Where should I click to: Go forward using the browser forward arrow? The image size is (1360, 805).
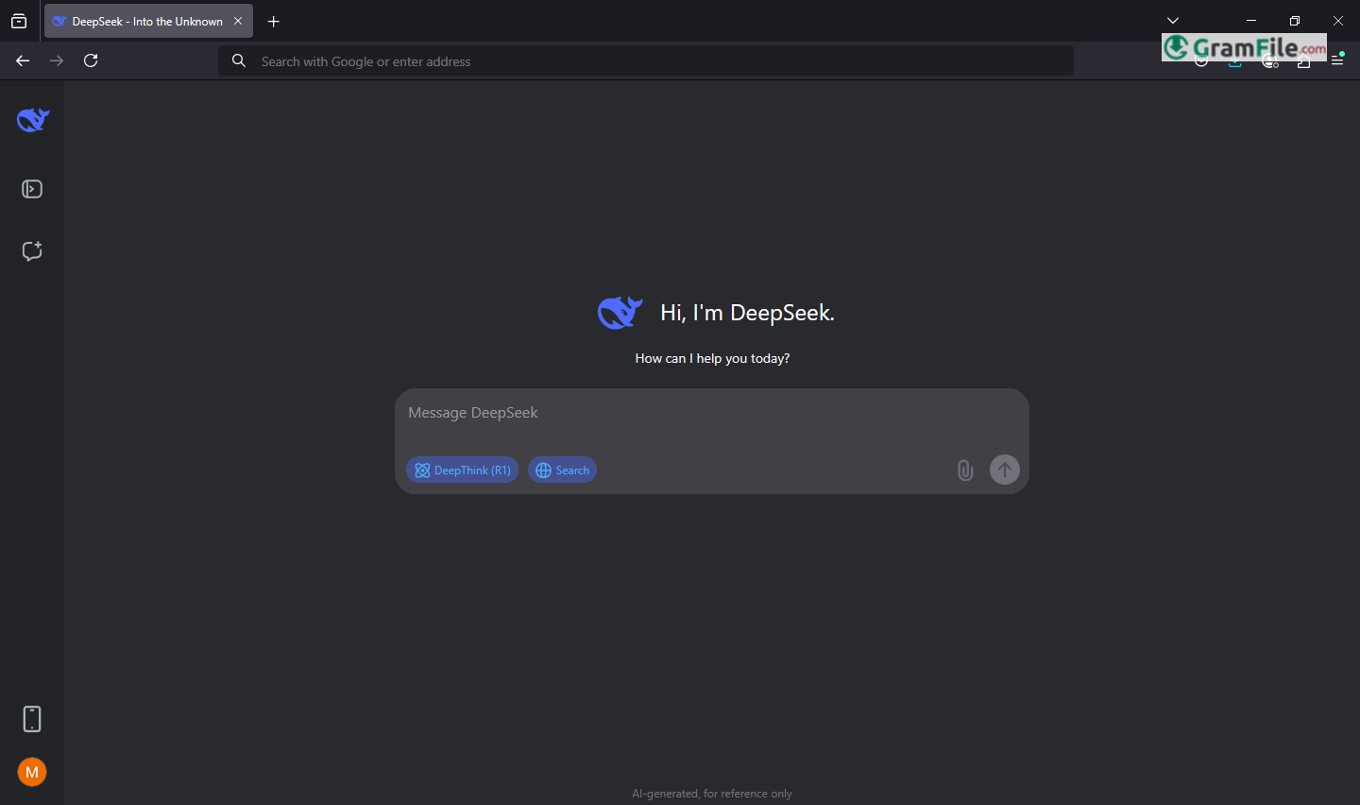(57, 60)
